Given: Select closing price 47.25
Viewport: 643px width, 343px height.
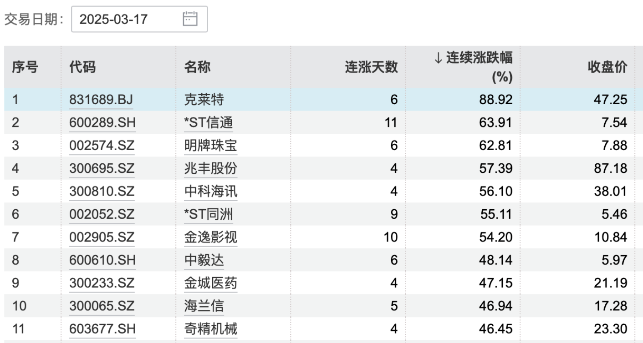Looking at the screenshot, I should pyautogui.click(x=611, y=100).
